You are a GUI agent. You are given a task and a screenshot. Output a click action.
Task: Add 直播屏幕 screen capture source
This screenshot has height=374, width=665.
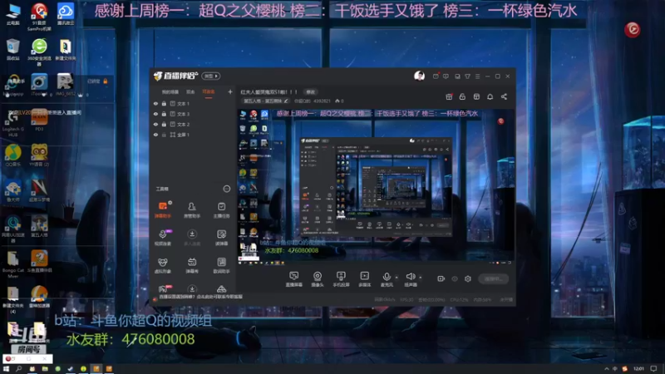point(294,279)
